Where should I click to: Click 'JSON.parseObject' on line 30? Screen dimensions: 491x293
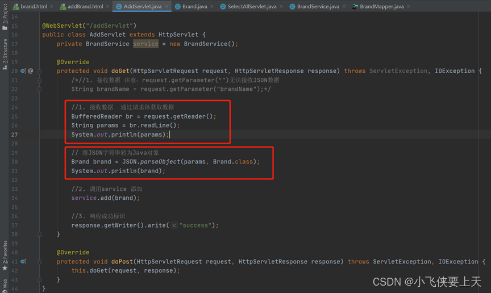tap(151, 162)
